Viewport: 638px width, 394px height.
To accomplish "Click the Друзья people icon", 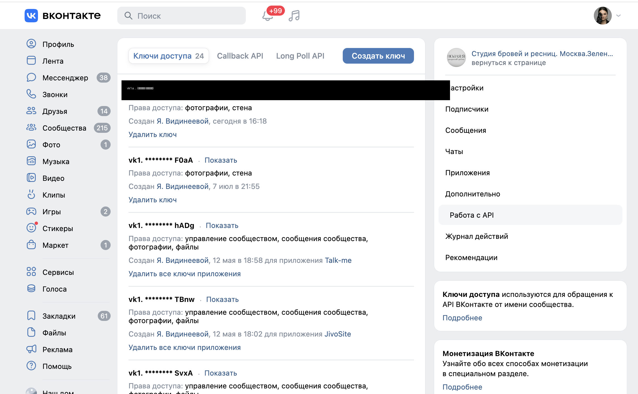I will (31, 111).
